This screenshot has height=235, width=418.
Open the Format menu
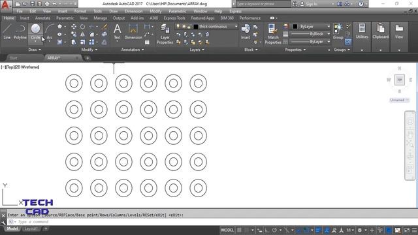[x=80, y=11]
